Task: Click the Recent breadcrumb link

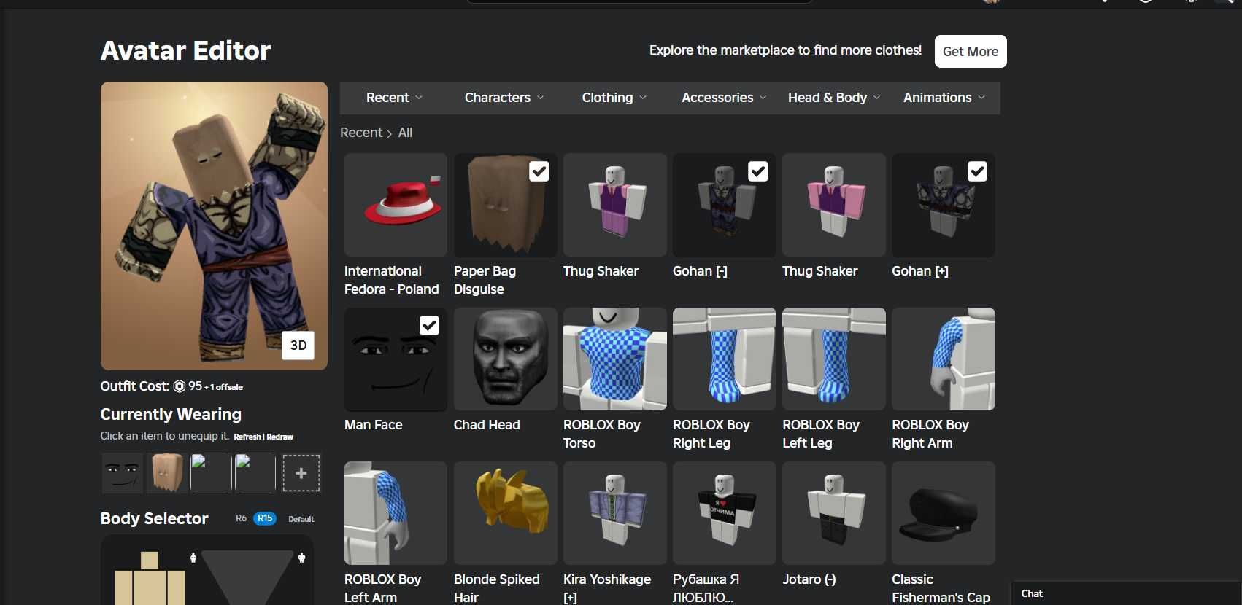Action: click(361, 133)
